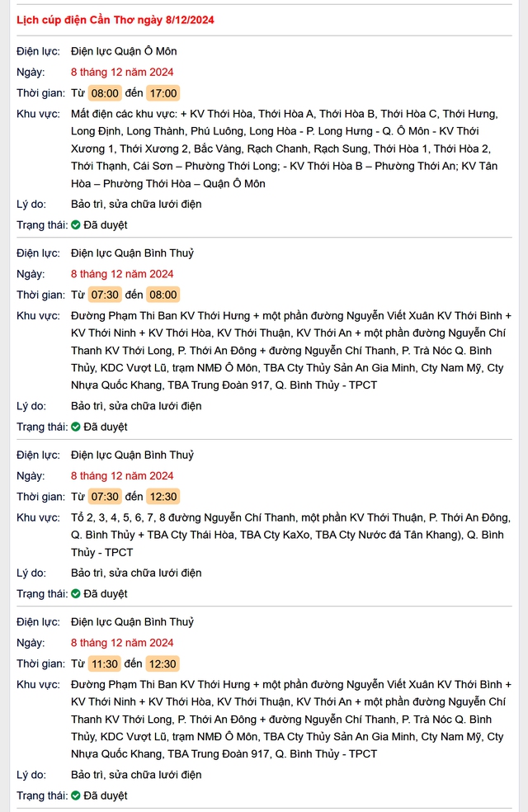Image resolution: width=528 pixels, height=812 pixels.
Task: Click the heading Lịch cúp điện Cần Thơ ngày 8/12/2024
Action: pyautogui.click(x=115, y=20)
